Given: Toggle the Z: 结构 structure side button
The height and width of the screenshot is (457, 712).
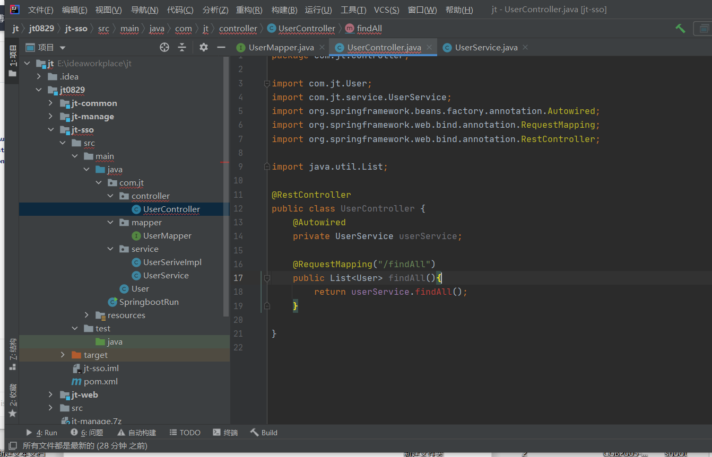Looking at the screenshot, I should pyautogui.click(x=13, y=354).
